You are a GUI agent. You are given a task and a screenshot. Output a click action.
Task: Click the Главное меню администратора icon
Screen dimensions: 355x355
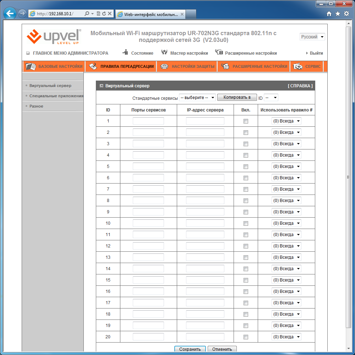point(28,53)
